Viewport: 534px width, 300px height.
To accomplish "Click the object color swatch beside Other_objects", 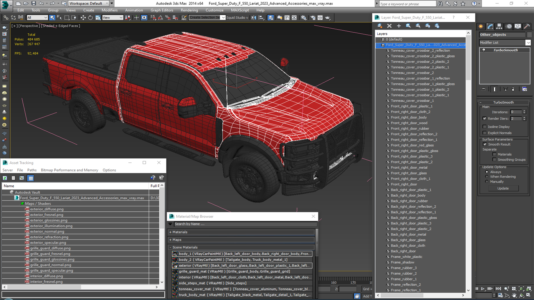I will click(x=529, y=35).
